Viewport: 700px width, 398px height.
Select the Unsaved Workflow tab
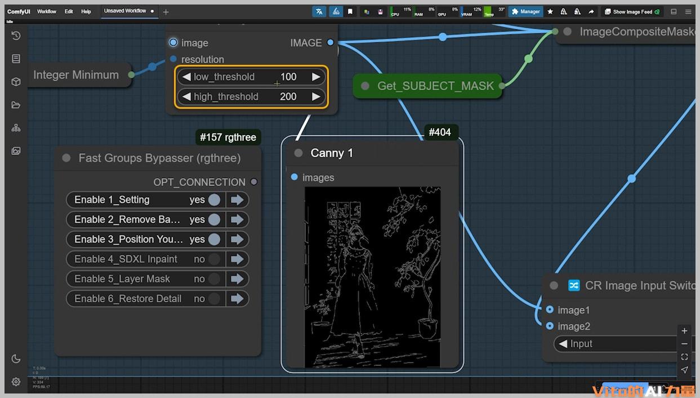click(129, 11)
